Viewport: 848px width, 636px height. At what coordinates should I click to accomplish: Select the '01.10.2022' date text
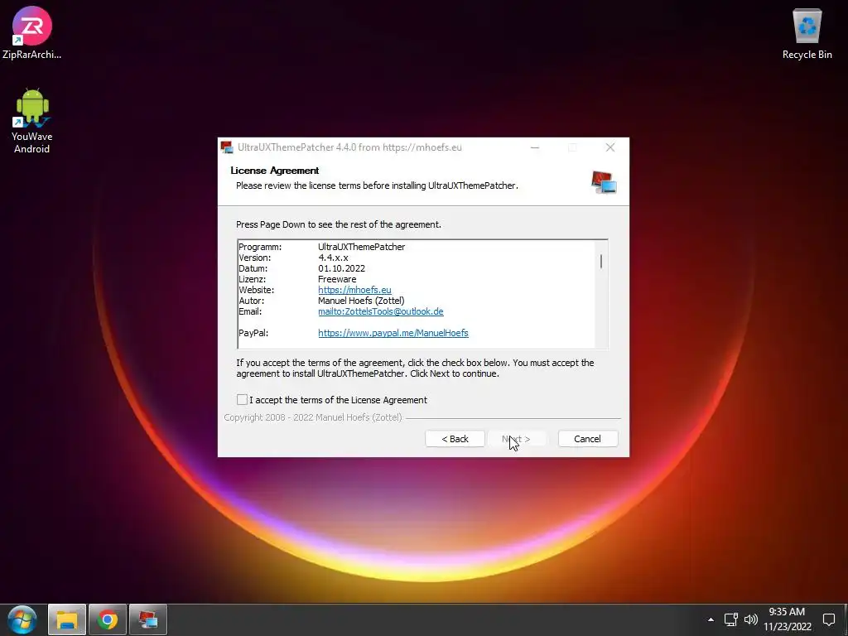tap(341, 268)
